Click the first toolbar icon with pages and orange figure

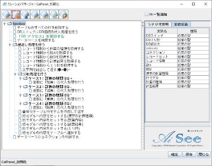coord(7,15)
